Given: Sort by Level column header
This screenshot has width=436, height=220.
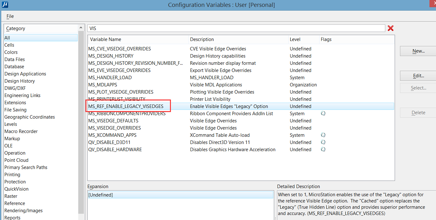Looking at the screenshot, I should [303, 39].
